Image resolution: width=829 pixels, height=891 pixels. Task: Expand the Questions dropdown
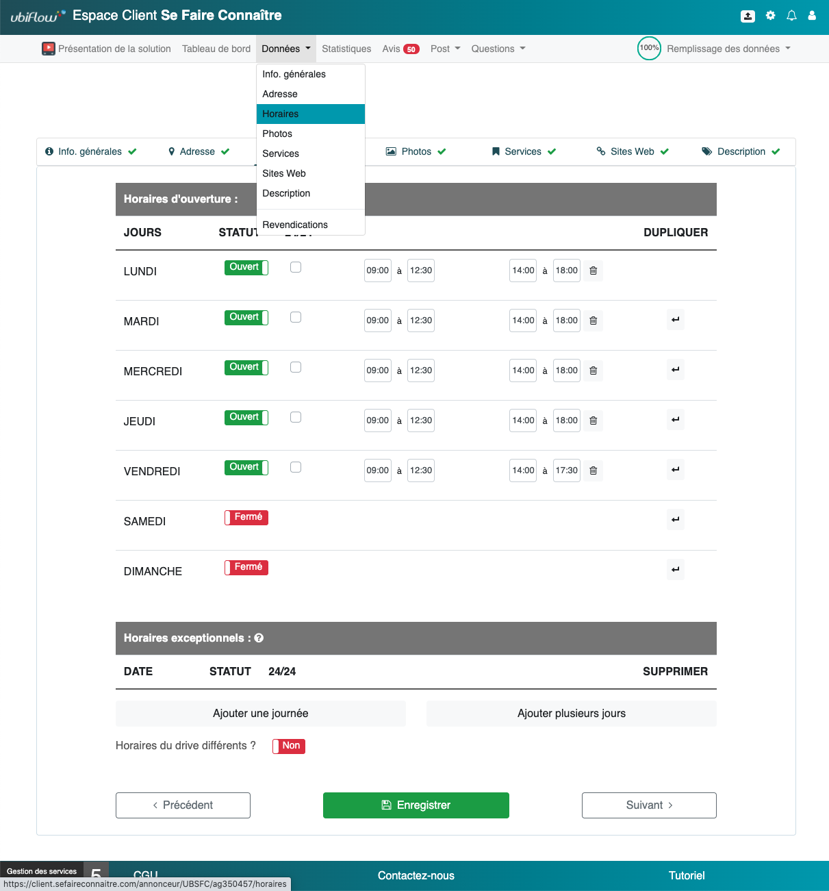(498, 49)
